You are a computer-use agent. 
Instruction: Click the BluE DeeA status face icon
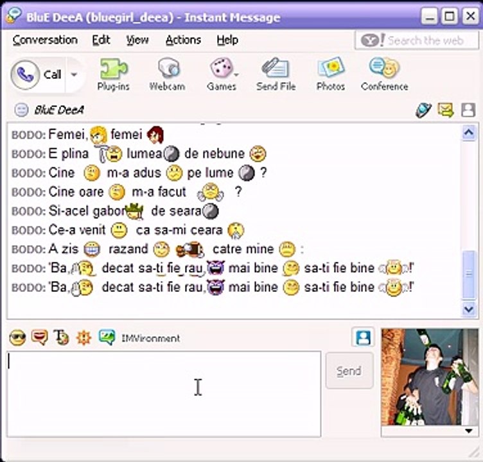[21, 110]
